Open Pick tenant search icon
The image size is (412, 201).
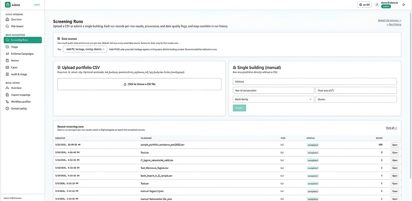(x=7, y=26)
